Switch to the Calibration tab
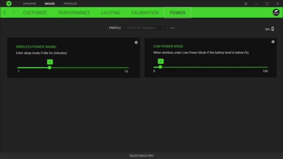 coord(145,13)
